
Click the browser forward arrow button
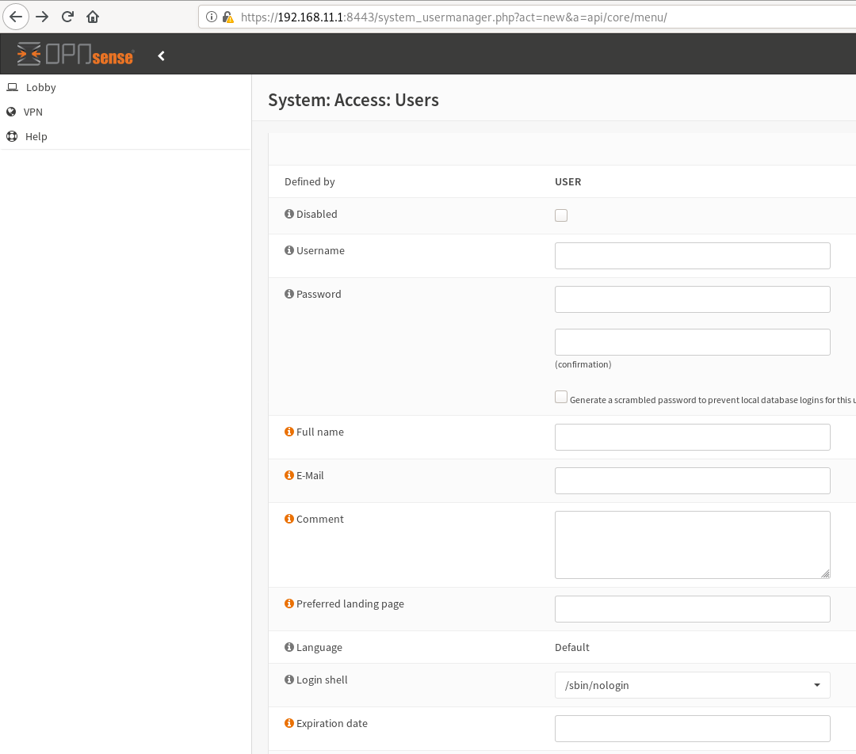coord(43,17)
